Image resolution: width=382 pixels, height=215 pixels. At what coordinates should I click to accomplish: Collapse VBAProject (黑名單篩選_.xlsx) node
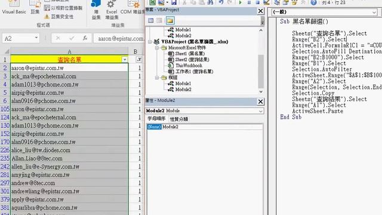(150, 42)
